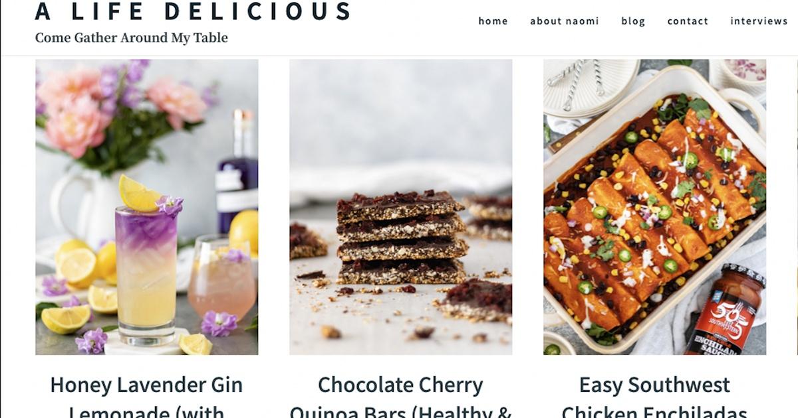Open the blog navigation link
The height and width of the screenshot is (418, 798).
pos(633,21)
